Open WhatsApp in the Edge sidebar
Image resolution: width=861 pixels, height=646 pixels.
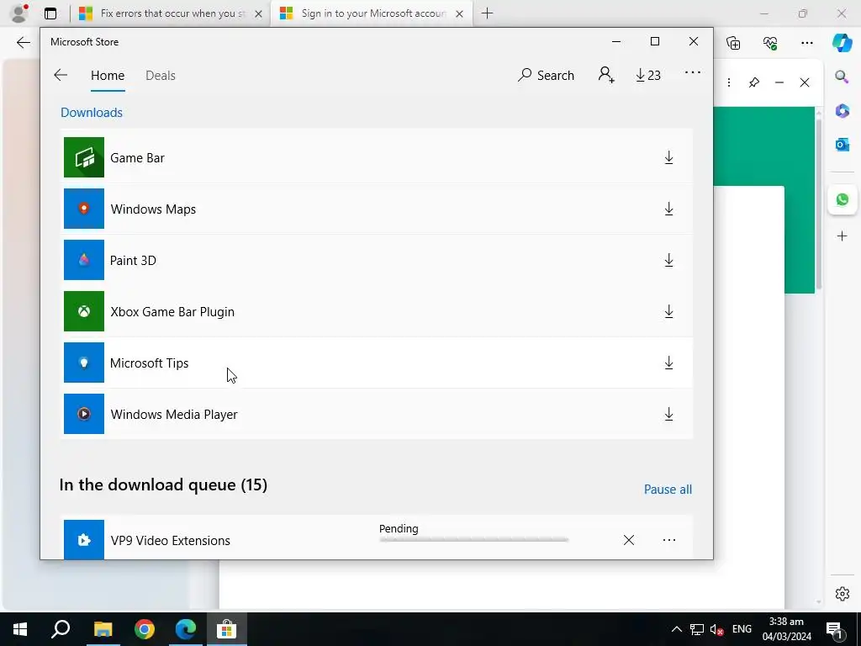(x=843, y=199)
